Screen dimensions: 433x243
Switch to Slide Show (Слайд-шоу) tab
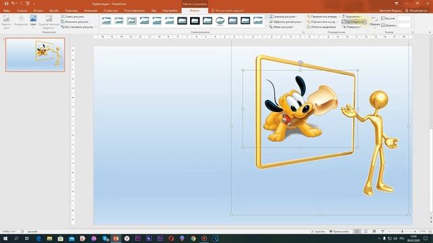pos(110,11)
